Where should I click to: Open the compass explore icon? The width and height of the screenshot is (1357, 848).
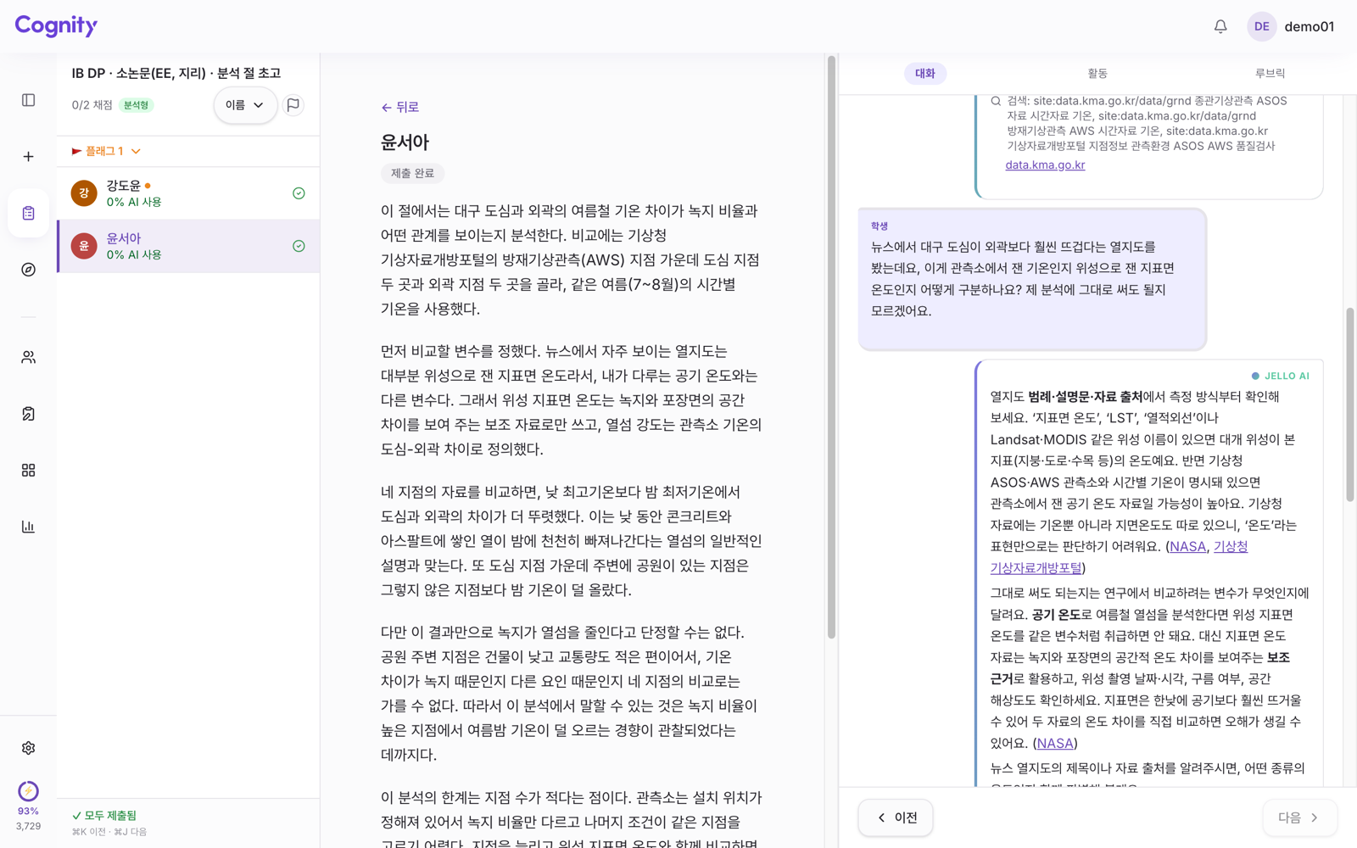click(x=28, y=270)
